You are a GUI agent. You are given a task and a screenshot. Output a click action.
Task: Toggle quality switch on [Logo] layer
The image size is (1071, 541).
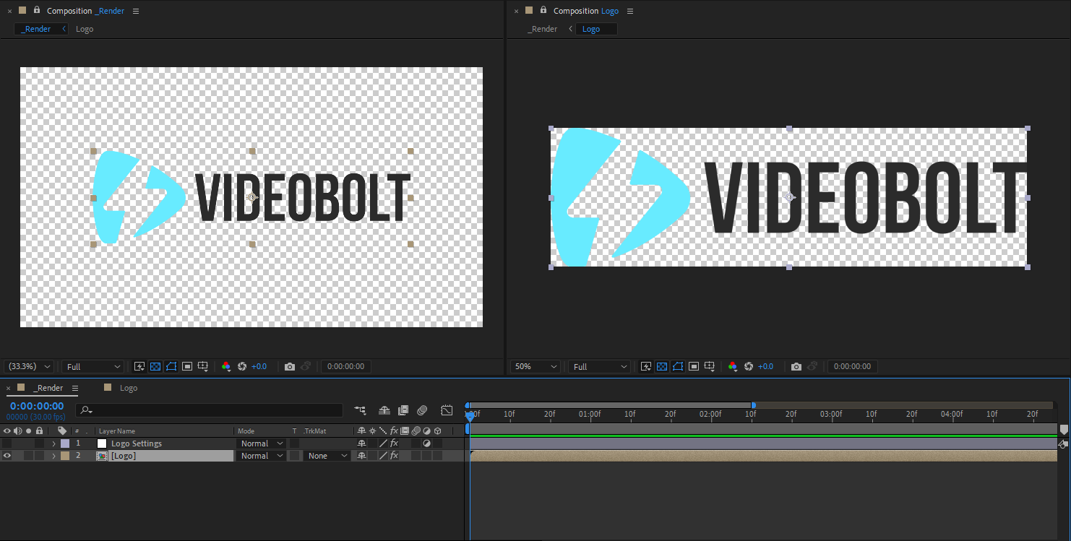(x=383, y=456)
